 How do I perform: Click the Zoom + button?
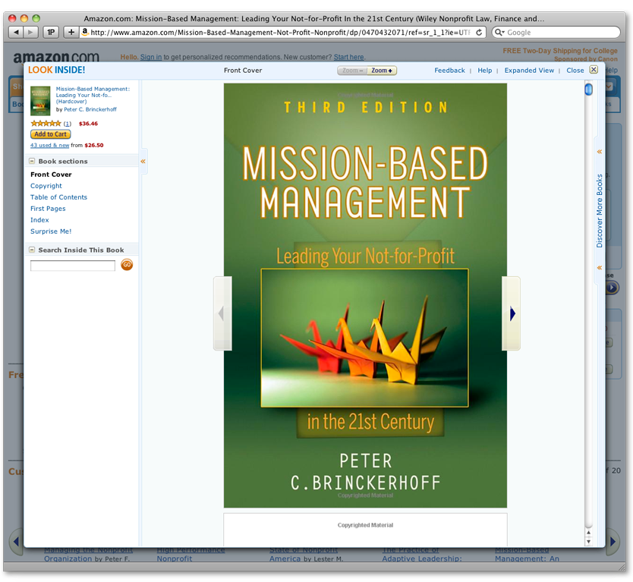(x=382, y=71)
